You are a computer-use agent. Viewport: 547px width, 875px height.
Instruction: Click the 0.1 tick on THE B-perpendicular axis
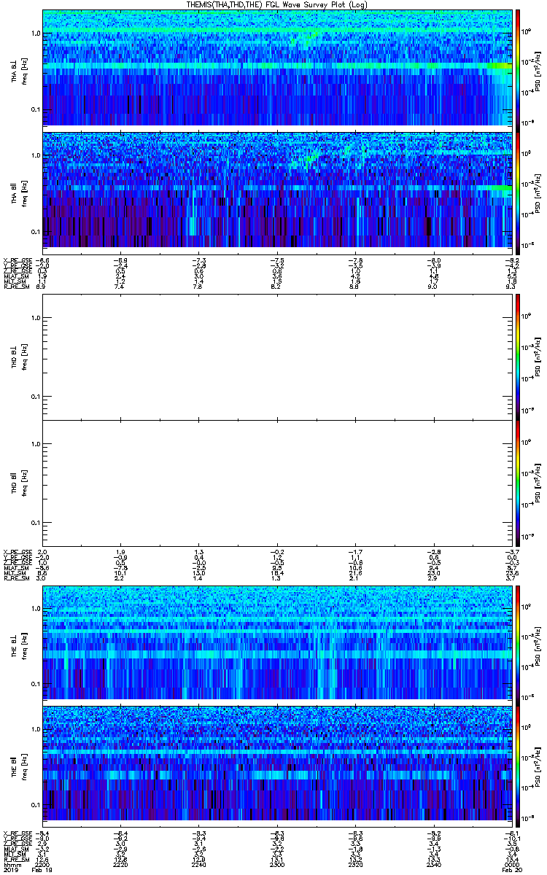[36, 683]
